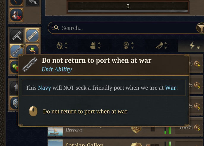Sort by the trumpet column

pos(162,46)
